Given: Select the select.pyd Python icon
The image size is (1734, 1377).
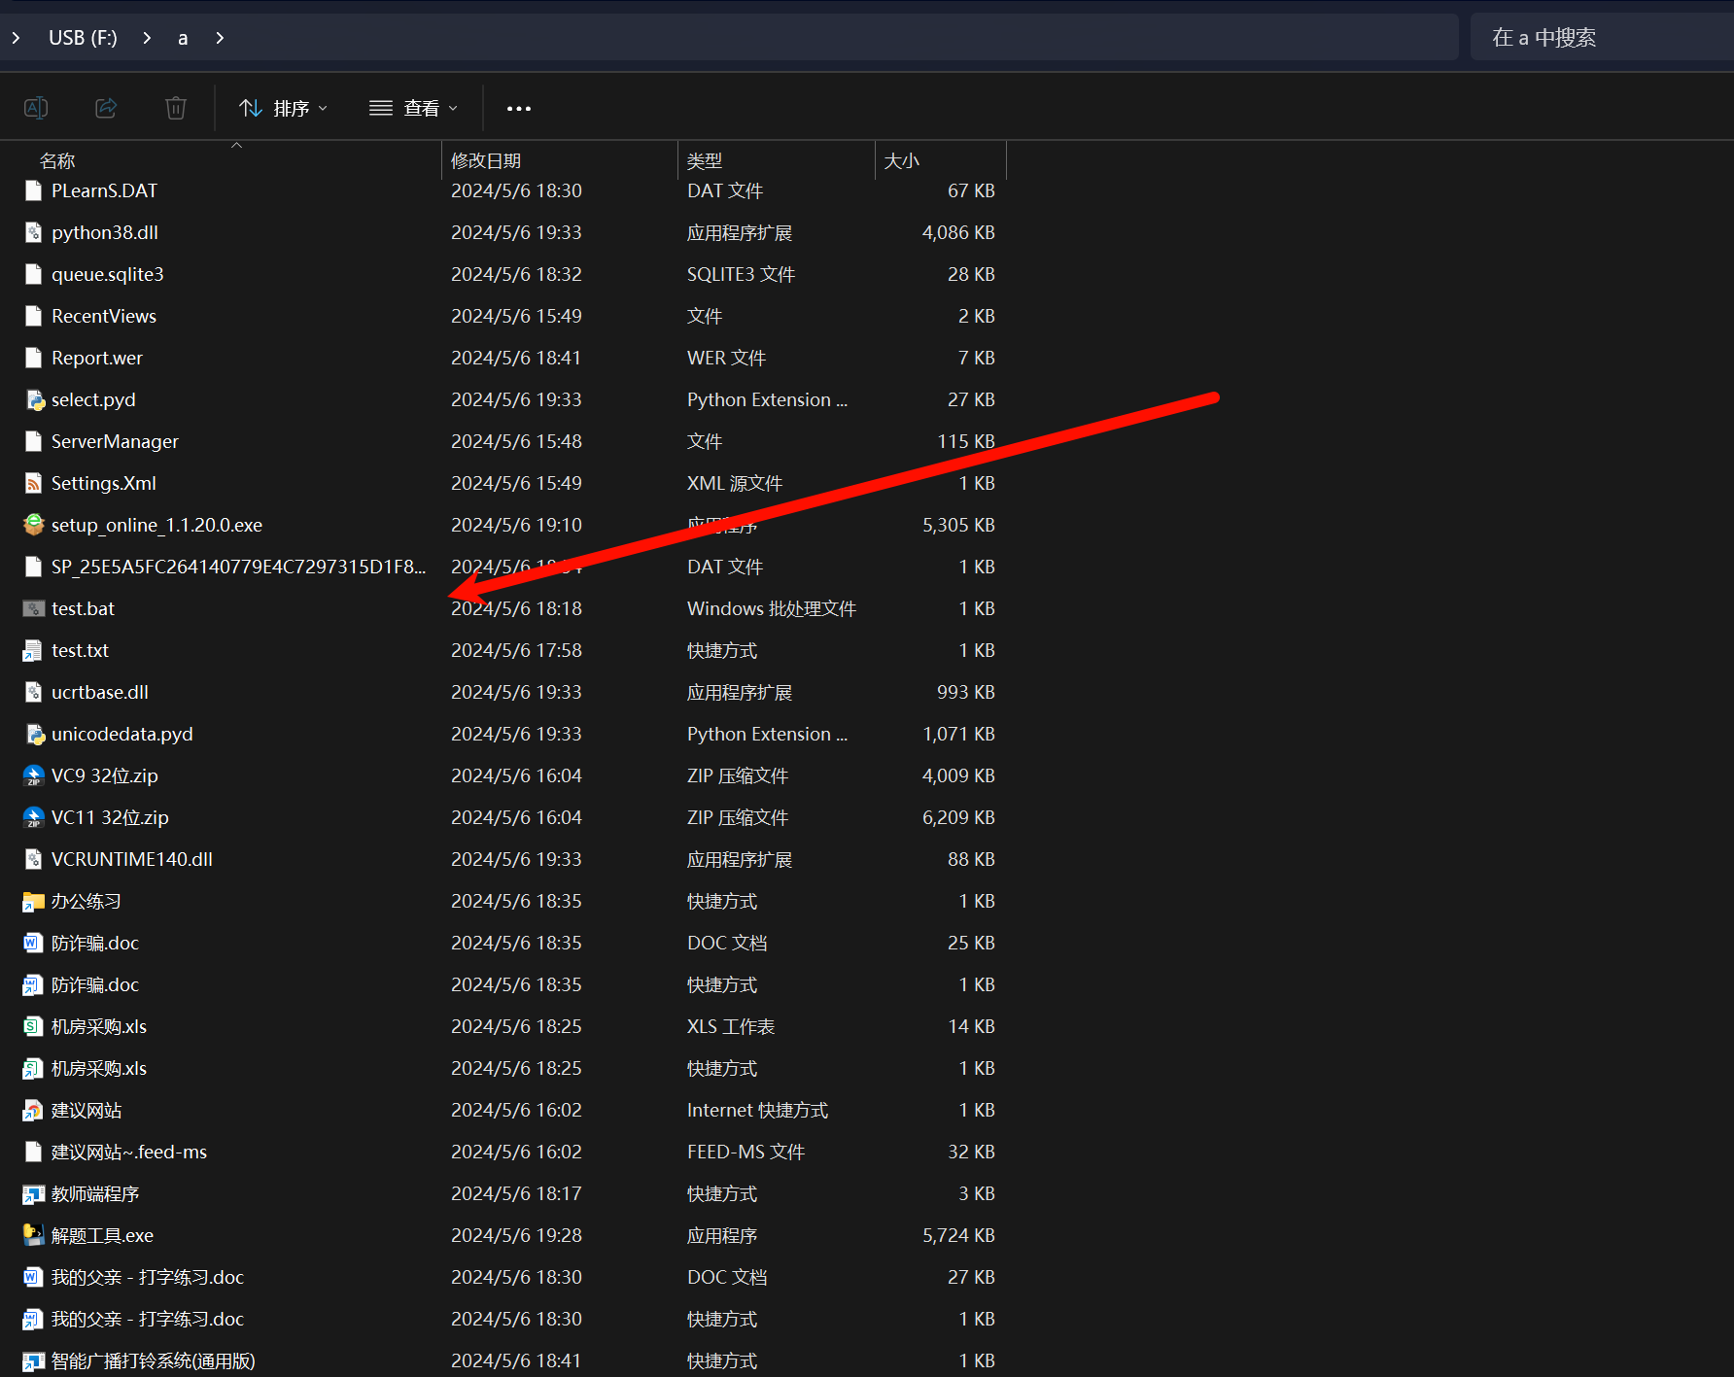Looking at the screenshot, I should (x=34, y=399).
